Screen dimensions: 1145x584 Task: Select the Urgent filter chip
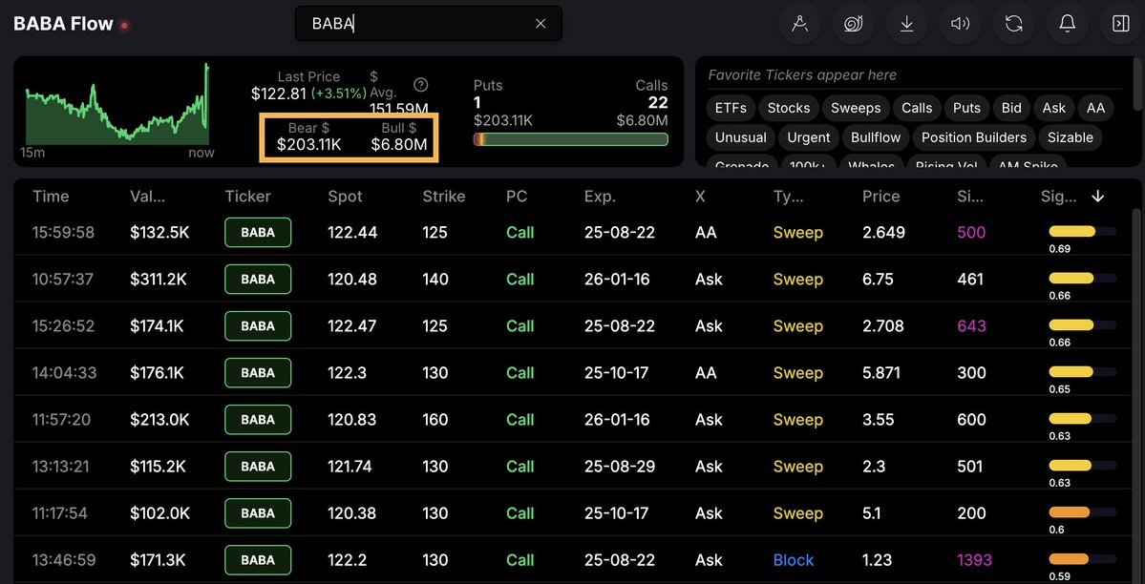[x=808, y=137]
